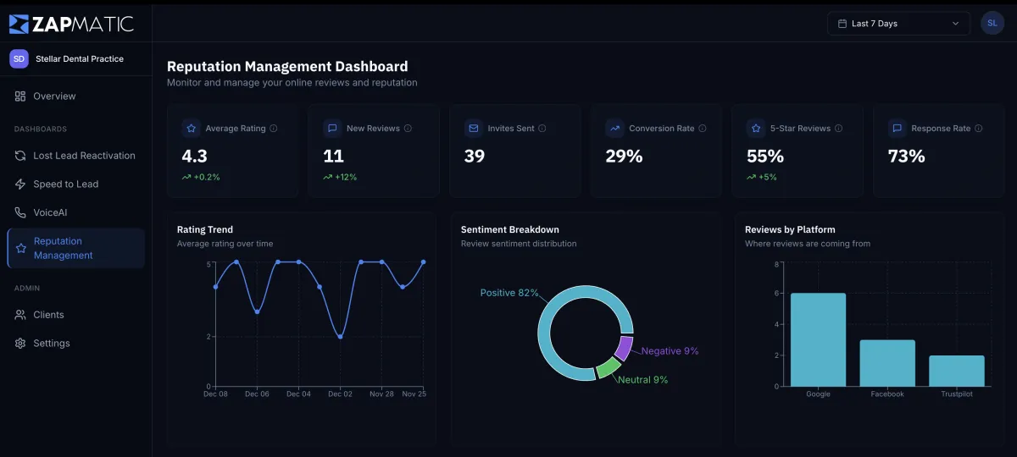
Task: Click the Zapmatic logo
Action: 71,24
